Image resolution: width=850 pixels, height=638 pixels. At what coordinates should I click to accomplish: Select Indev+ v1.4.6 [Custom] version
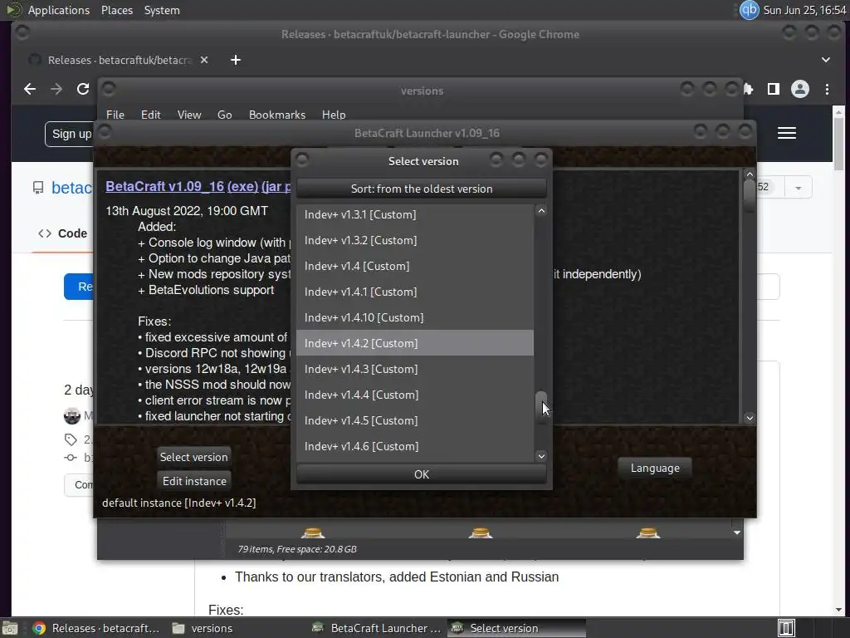coord(415,446)
